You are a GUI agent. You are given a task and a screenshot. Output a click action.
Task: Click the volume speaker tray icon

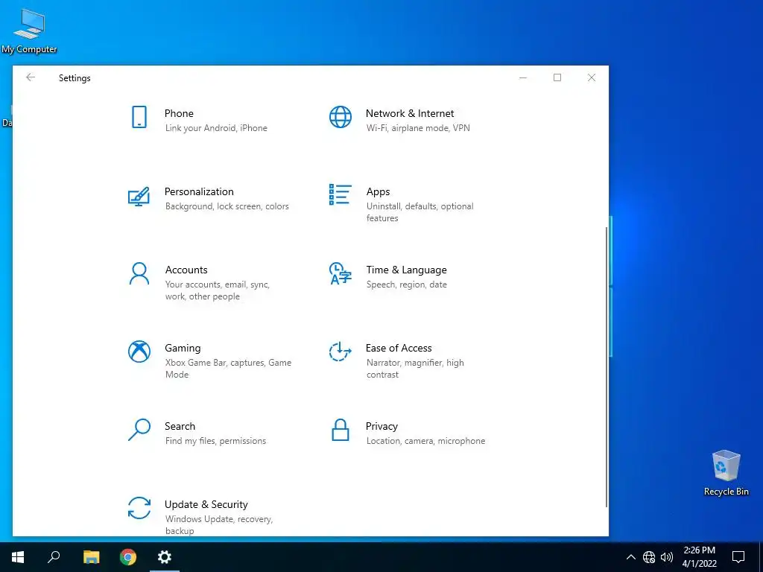point(667,557)
